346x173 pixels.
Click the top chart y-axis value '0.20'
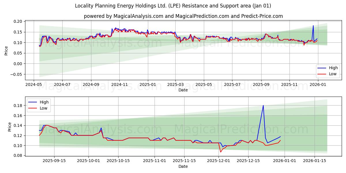pos(18,22)
